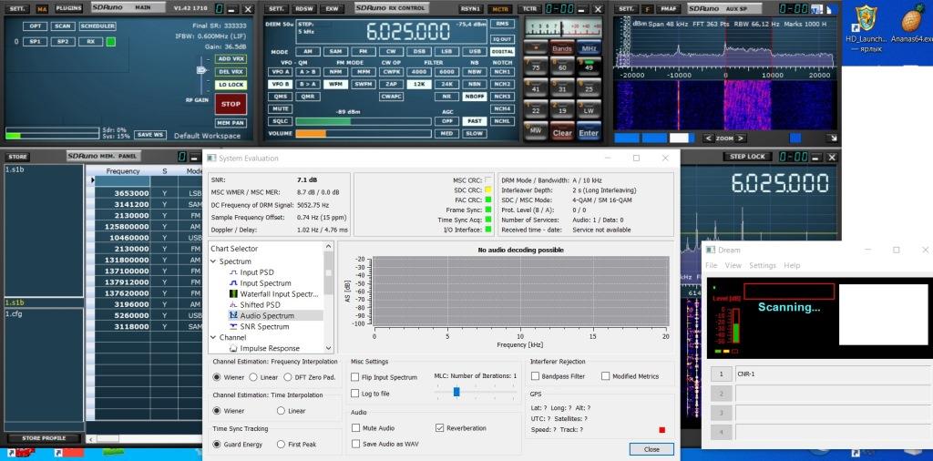Image resolution: width=933 pixels, height=461 pixels.
Task: Click Chart Selector scroll-up arrow
Action: click(x=328, y=247)
